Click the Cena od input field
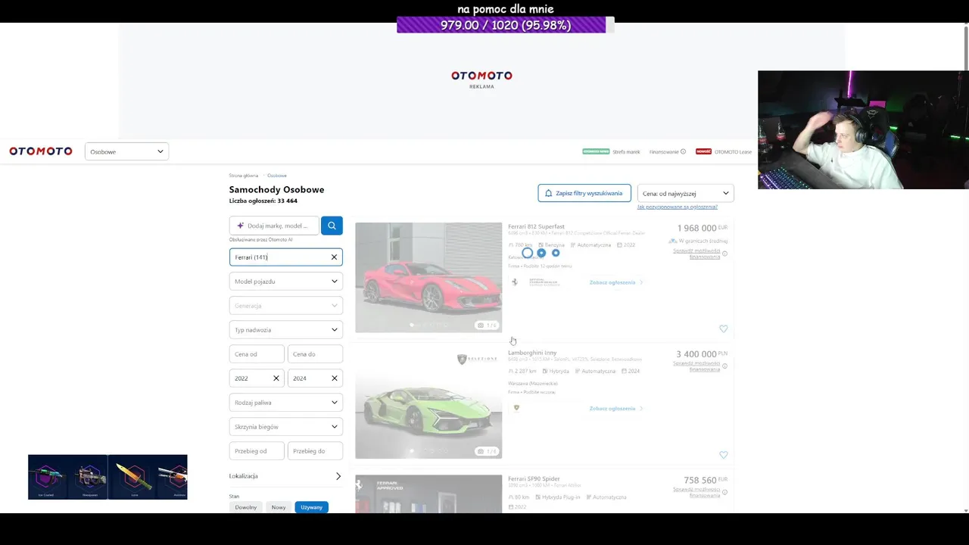 [257, 354]
